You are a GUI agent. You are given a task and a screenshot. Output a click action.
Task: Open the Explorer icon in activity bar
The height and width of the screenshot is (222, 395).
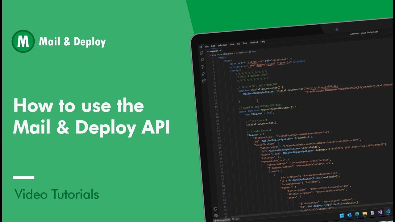(x=202, y=53)
